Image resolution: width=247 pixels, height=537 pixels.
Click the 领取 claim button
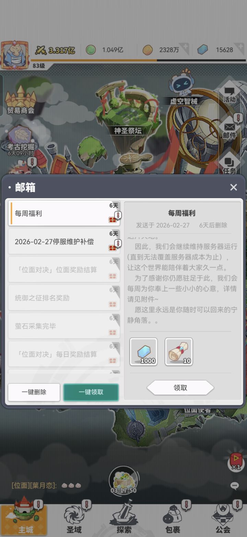coord(180,388)
